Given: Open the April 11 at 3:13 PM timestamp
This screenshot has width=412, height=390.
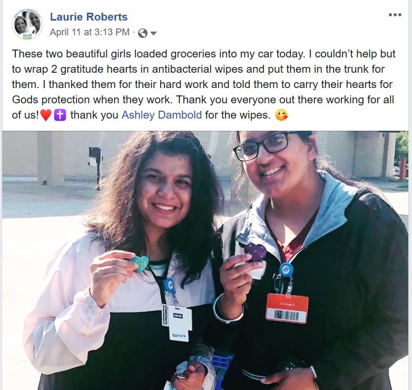Looking at the screenshot, I should [90, 32].
